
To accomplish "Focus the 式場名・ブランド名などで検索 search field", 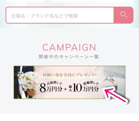I will tap(60, 15).
